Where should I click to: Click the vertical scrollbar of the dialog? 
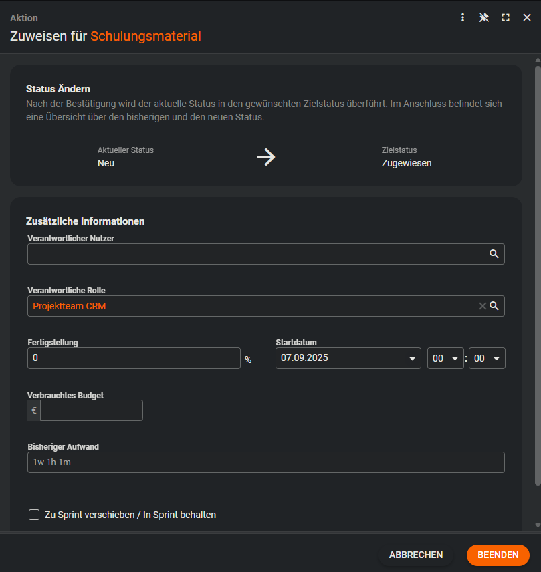point(537,267)
